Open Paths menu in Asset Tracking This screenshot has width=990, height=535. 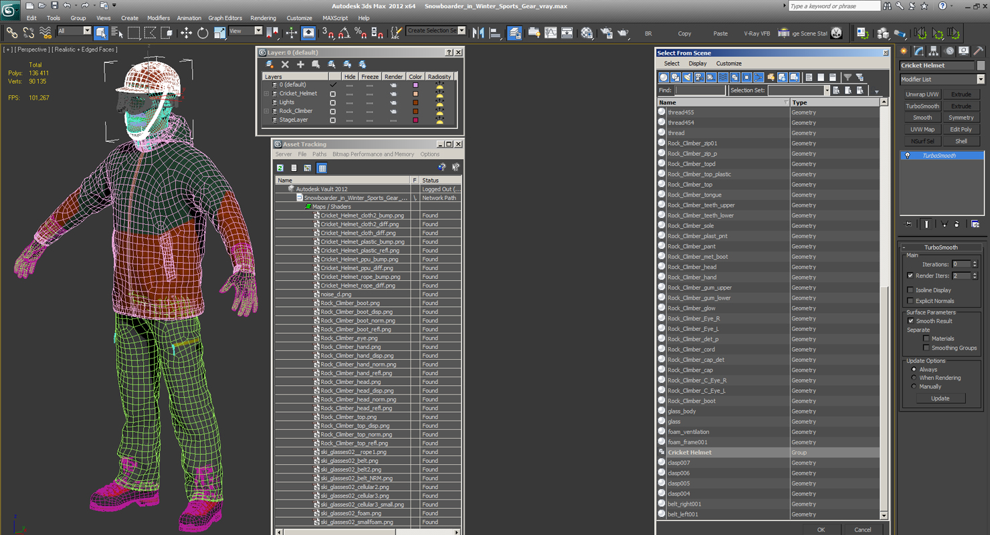[320, 154]
